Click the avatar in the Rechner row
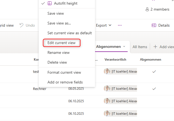The height and width of the screenshot is (121, 174). [x=107, y=89]
